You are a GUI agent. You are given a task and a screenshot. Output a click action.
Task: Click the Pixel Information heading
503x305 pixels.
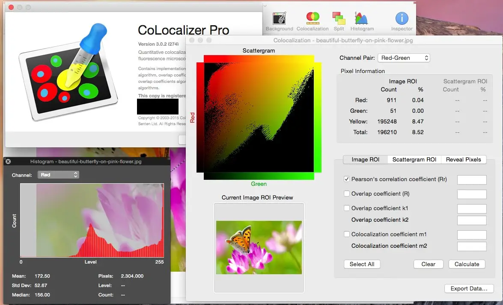tap(363, 71)
